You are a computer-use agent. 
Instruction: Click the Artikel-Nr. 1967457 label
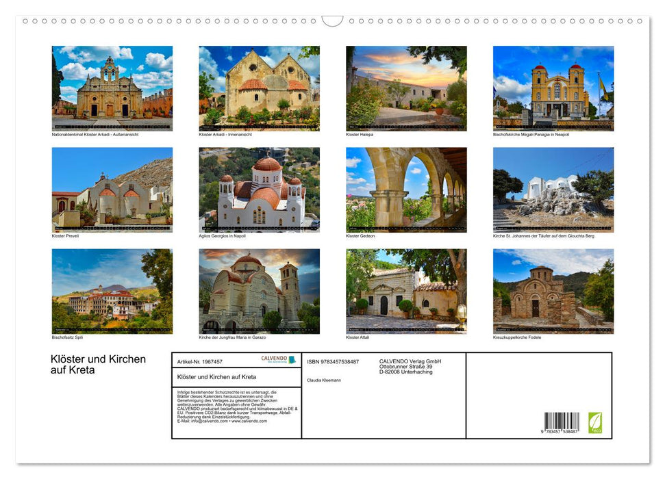(199, 360)
